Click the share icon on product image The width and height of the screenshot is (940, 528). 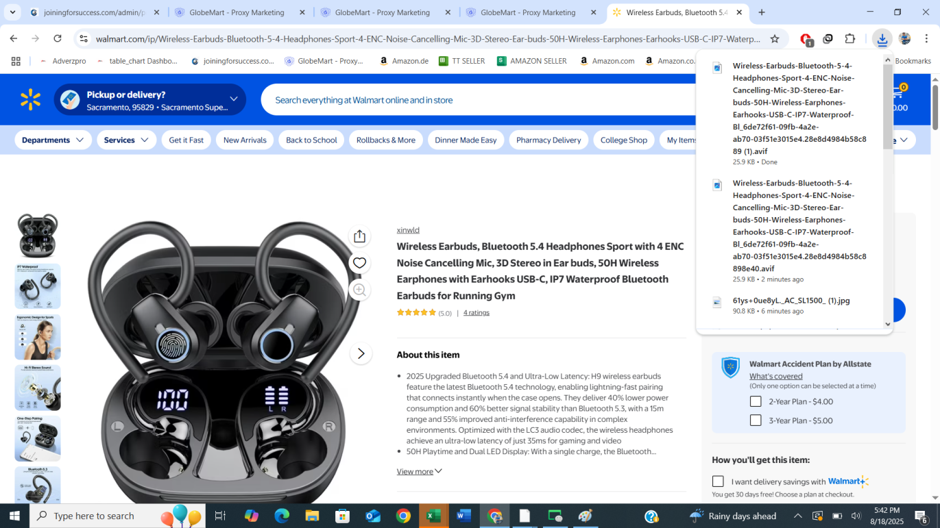pyautogui.click(x=359, y=236)
